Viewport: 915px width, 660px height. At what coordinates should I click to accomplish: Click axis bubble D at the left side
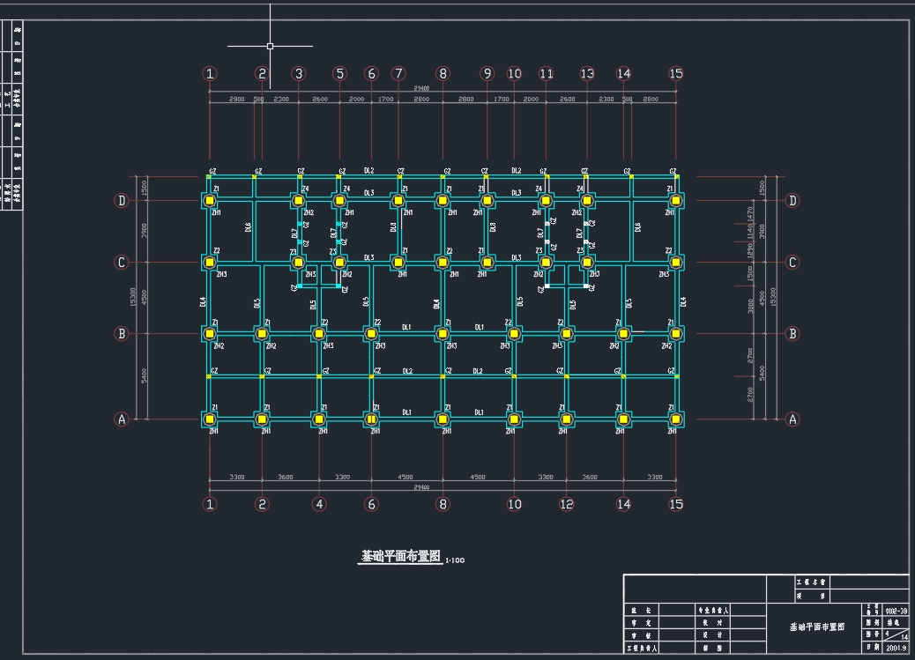click(x=122, y=201)
